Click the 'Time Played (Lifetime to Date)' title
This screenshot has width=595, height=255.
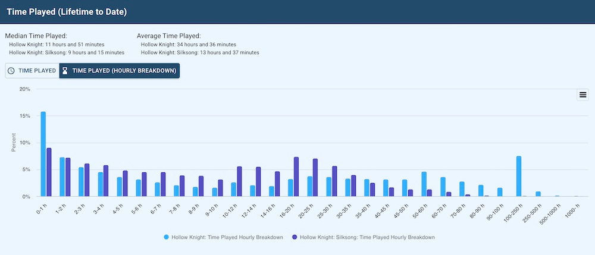[67, 12]
